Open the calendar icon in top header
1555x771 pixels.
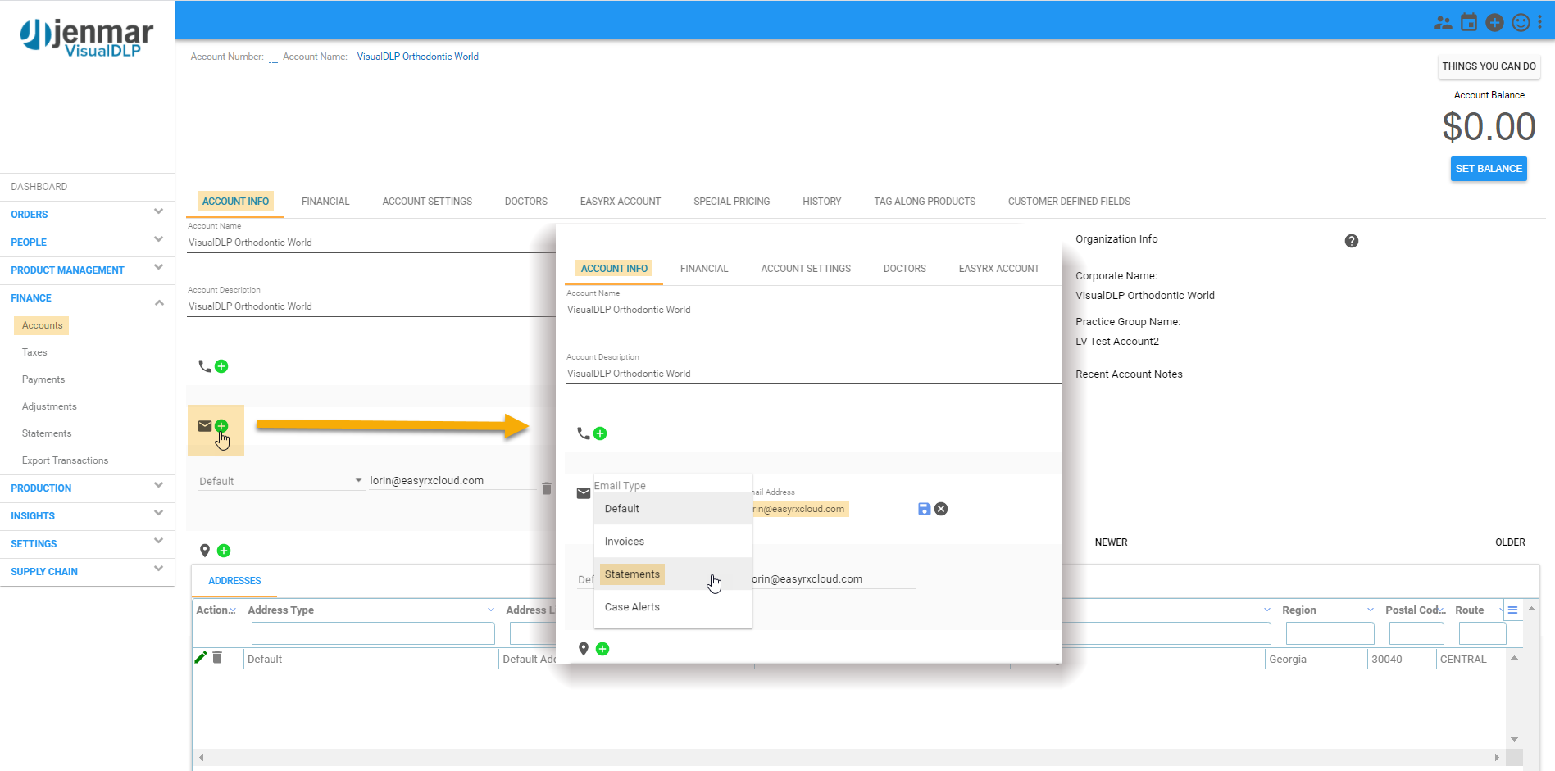tap(1469, 22)
